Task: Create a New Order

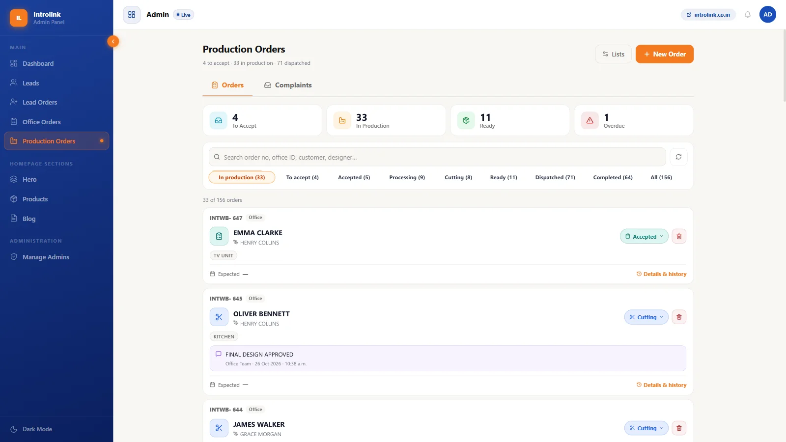Action: click(665, 54)
